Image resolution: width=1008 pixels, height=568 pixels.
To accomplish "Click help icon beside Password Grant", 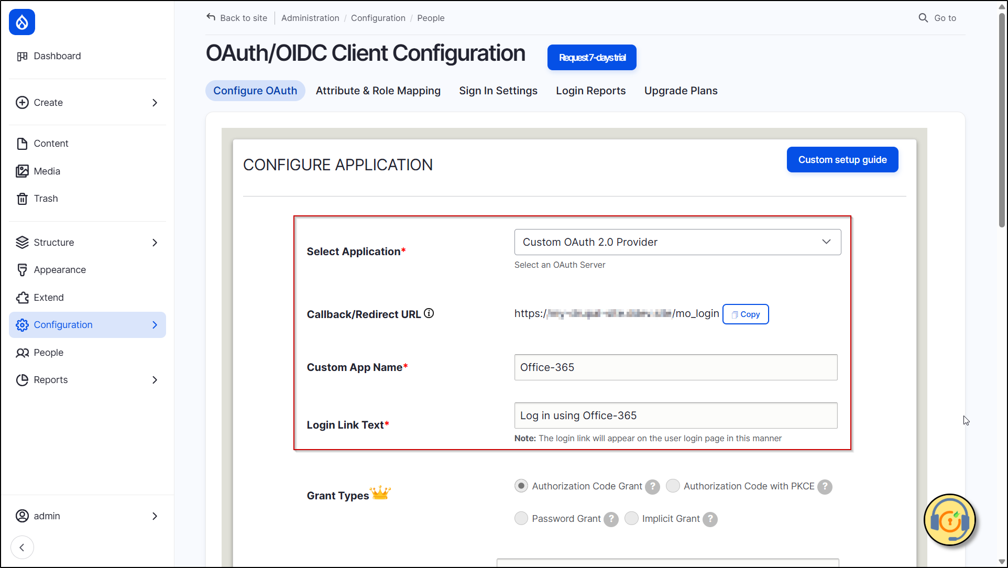I will point(611,519).
